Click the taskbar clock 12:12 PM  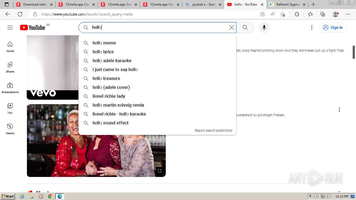pyautogui.click(x=342, y=196)
